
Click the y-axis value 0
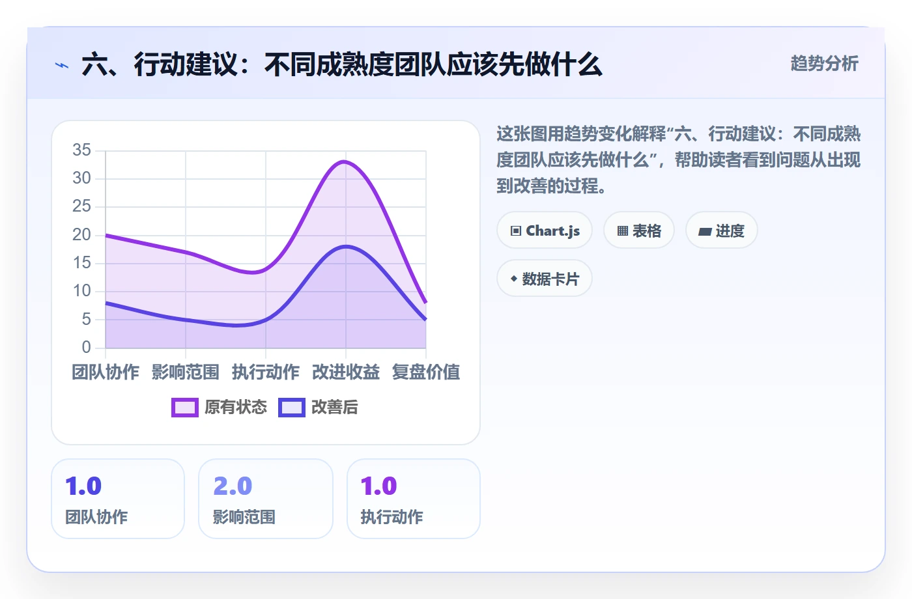point(86,348)
